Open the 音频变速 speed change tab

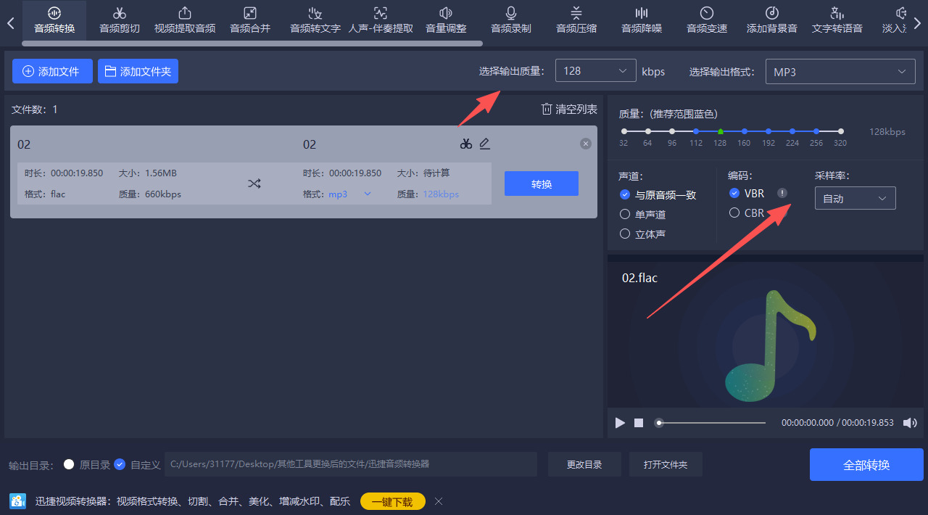[x=707, y=20]
